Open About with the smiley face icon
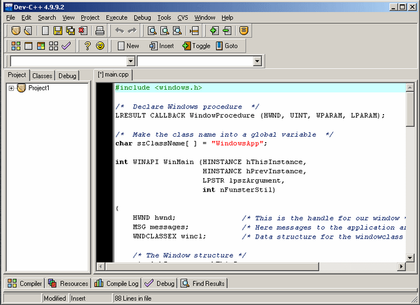Screen dimensions: 420x305 [100, 46]
